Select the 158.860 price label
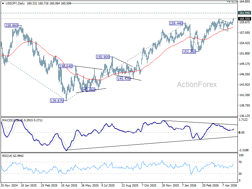This screenshot has width=252, height=189. [x=11, y=26]
